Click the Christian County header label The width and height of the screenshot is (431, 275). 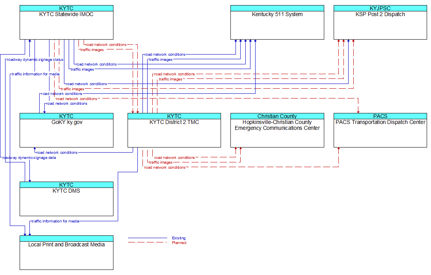click(277, 116)
